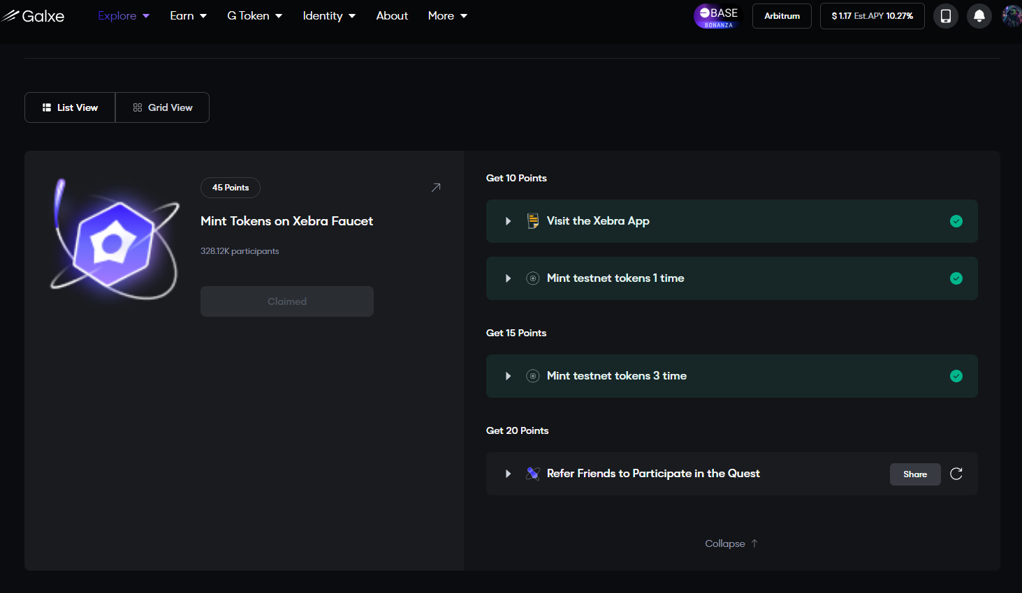Open the Galxe home logo
Viewport: 1022px width, 593px height.
pos(33,15)
